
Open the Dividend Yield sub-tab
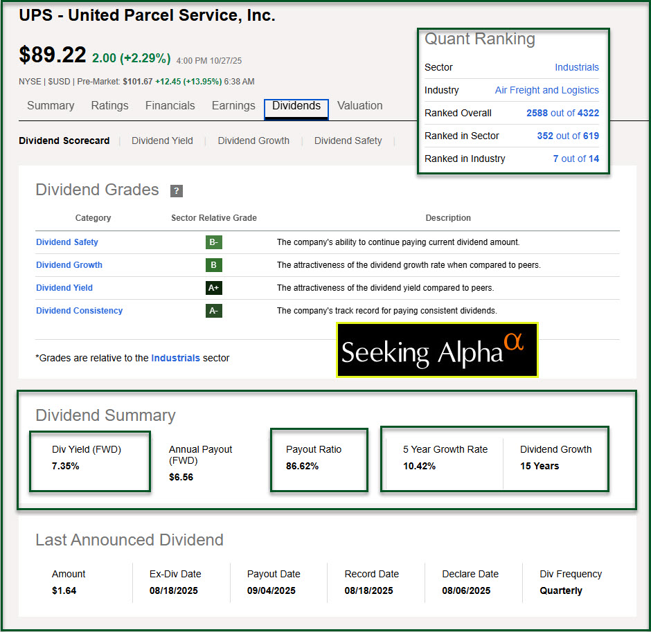pos(162,141)
